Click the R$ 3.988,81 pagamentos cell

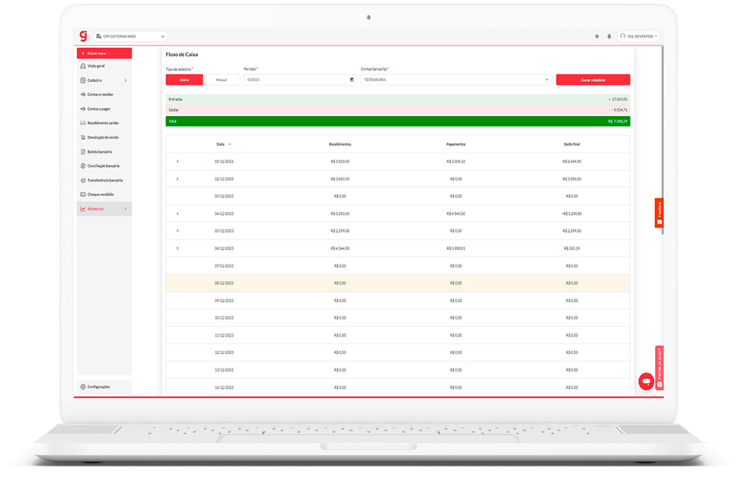pos(456,249)
